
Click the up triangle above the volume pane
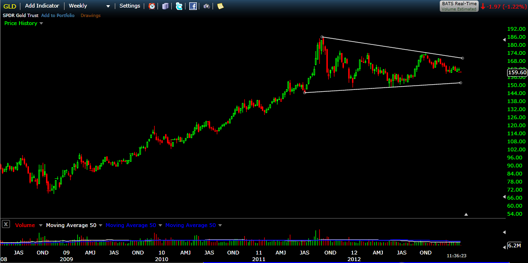click(x=466, y=214)
